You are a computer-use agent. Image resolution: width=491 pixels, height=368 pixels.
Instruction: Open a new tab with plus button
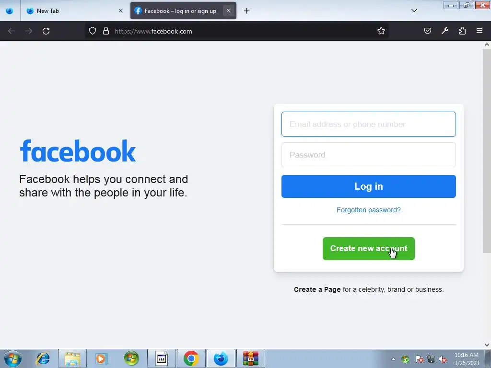point(247,11)
